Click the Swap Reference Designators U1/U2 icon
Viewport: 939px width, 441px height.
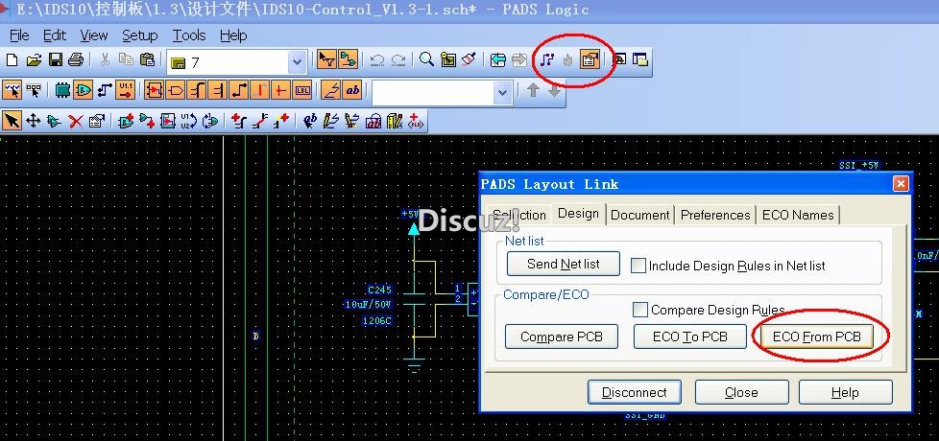188,122
